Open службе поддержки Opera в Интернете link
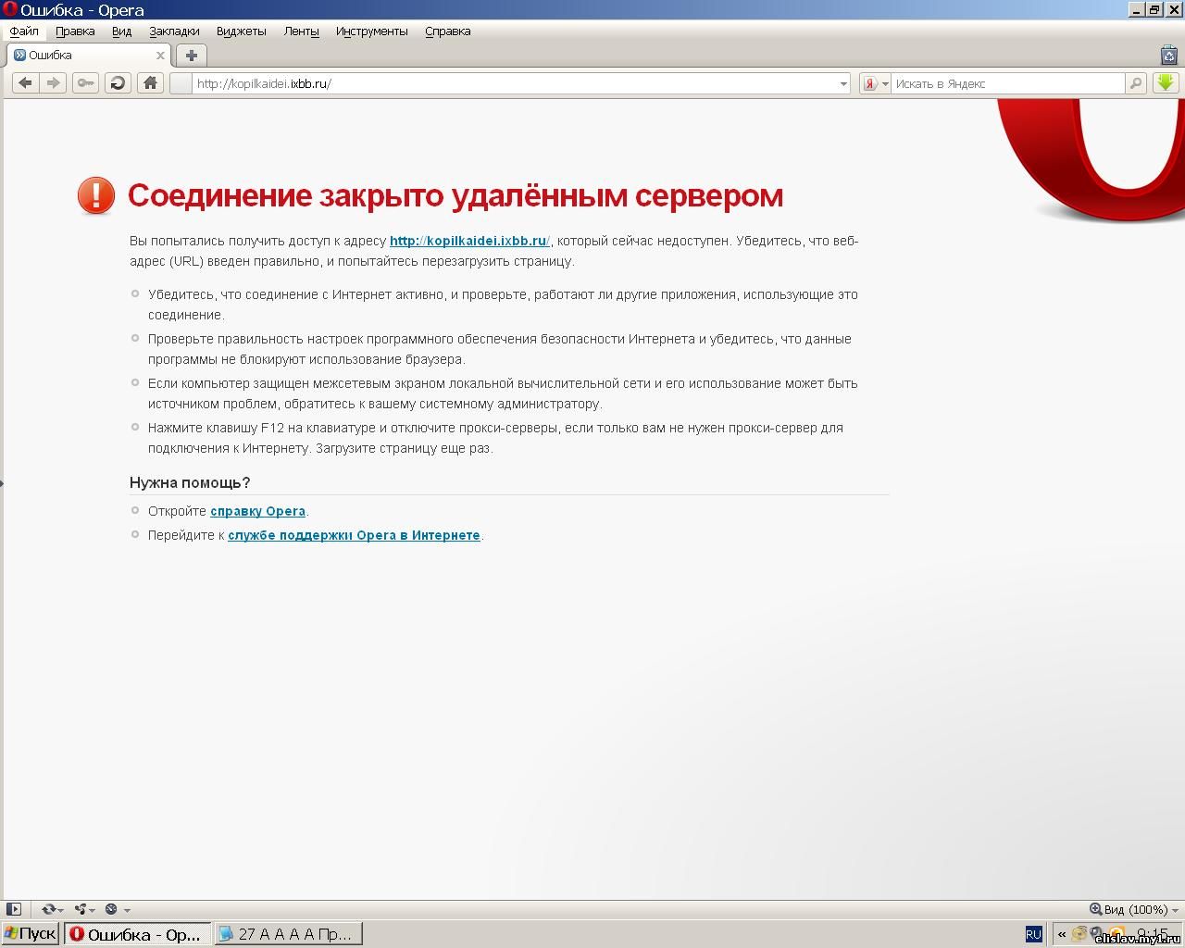This screenshot has width=1185, height=948. (354, 535)
